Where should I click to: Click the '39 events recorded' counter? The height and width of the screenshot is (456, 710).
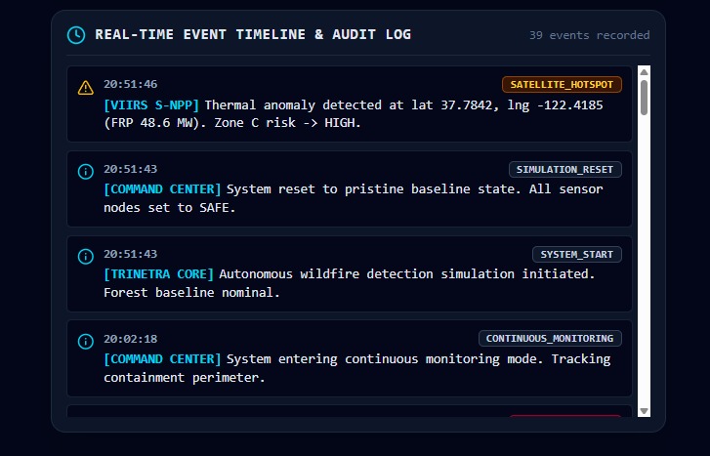click(x=590, y=35)
